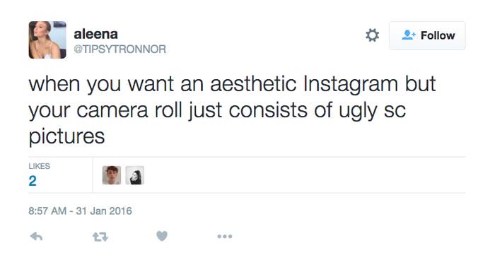This screenshot has width=495, height=265.
Task: Click the LIKES label
Action: tap(39, 166)
